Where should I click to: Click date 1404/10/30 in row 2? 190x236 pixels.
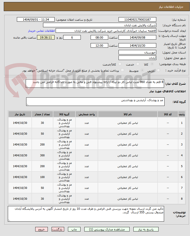point(20,134)
